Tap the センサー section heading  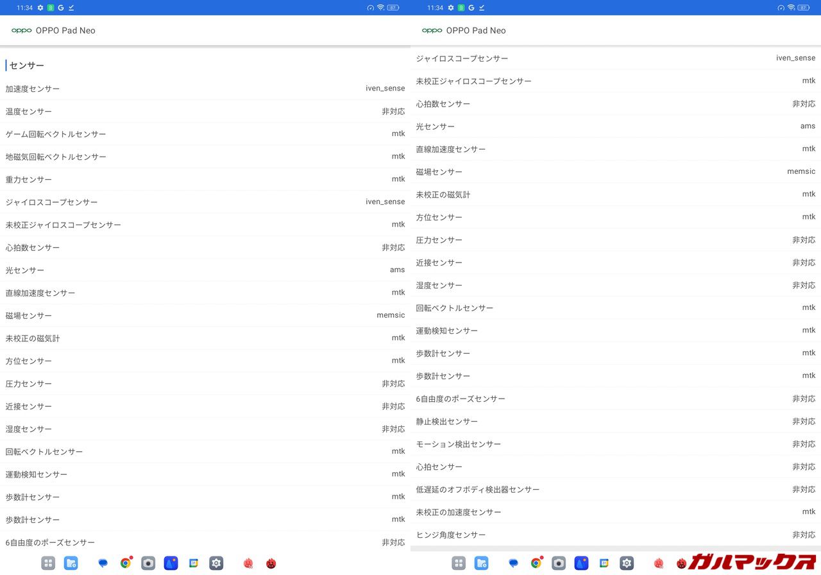(x=27, y=65)
